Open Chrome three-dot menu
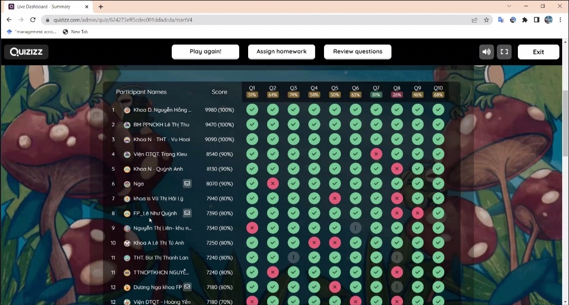 tap(560, 20)
